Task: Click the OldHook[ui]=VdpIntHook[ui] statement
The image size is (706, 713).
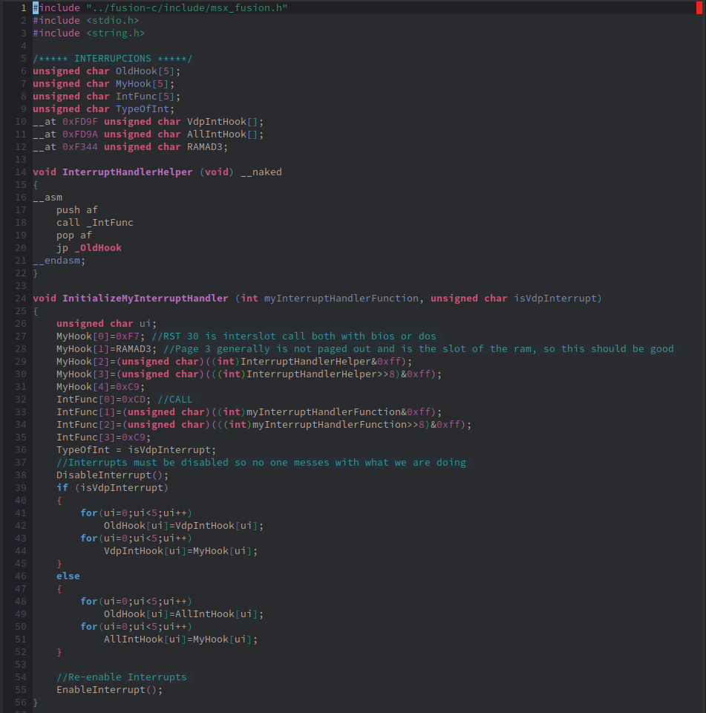Action: pyautogui.click(x=183, y=526)
